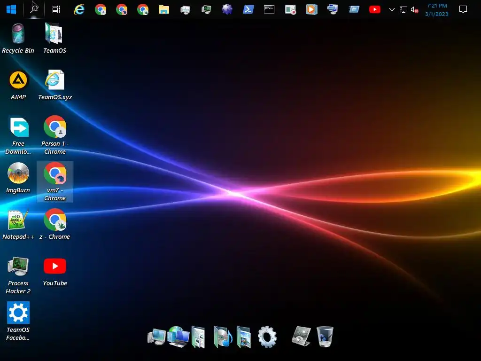Open the clock showing 7:21 PM

437,10
